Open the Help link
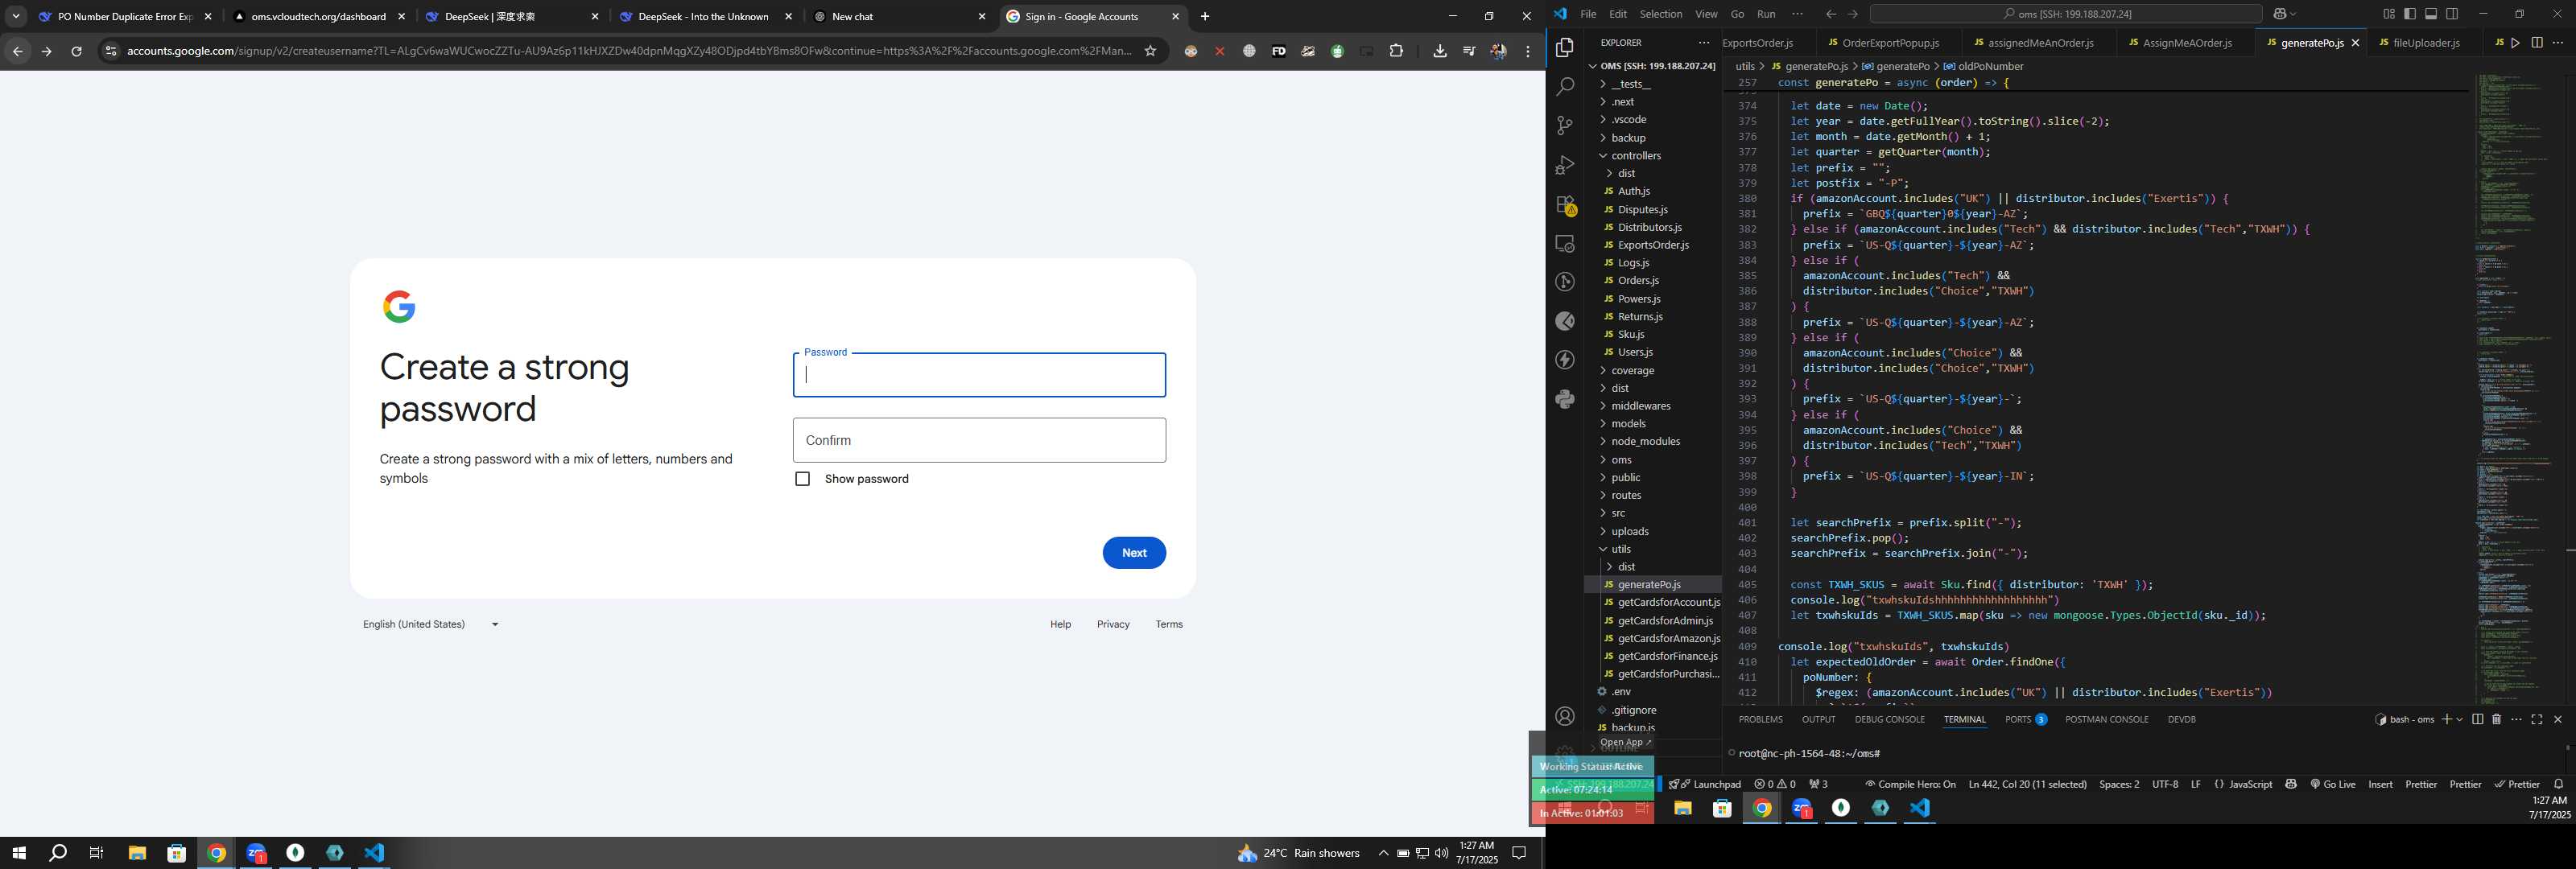This screenshot has height=869, width=2576. pyautogui.click(x=1060, y=624)
